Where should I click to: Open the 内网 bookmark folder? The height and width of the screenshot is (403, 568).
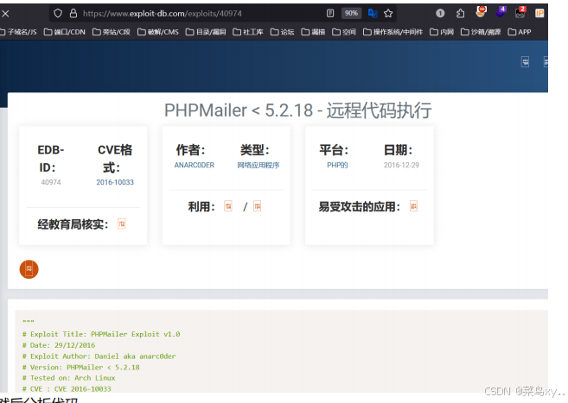pos(442,32)
